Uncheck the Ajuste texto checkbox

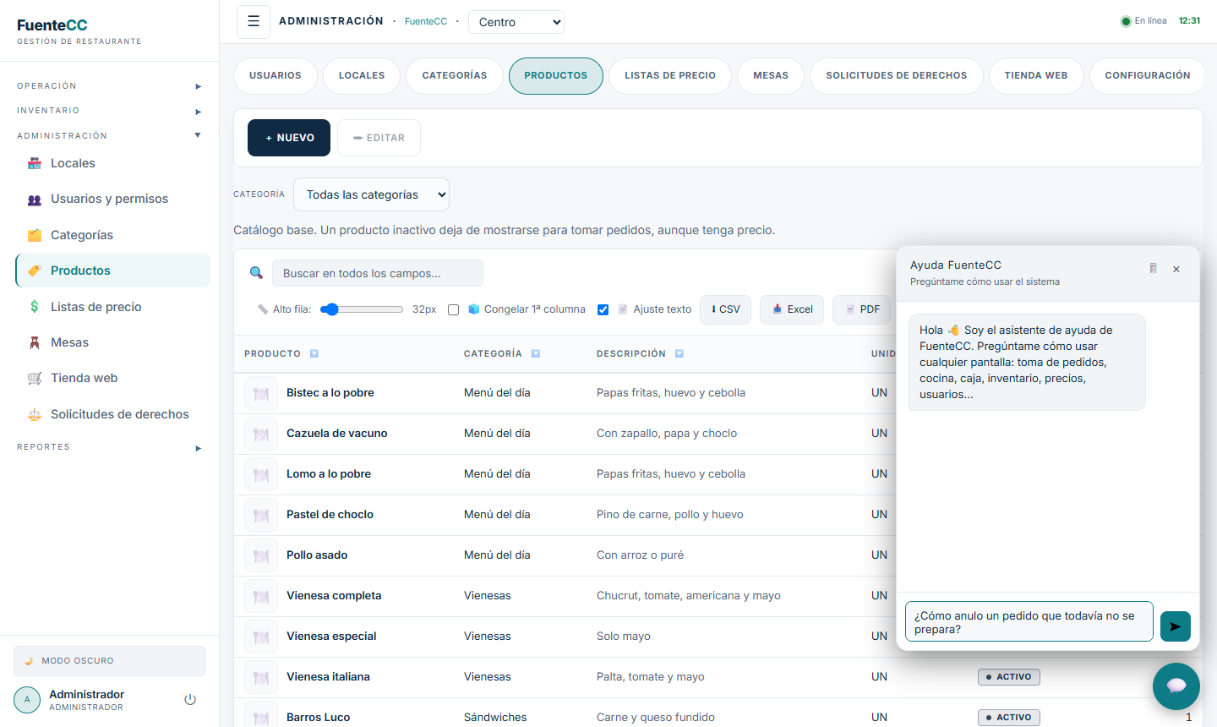click(603, 309)
